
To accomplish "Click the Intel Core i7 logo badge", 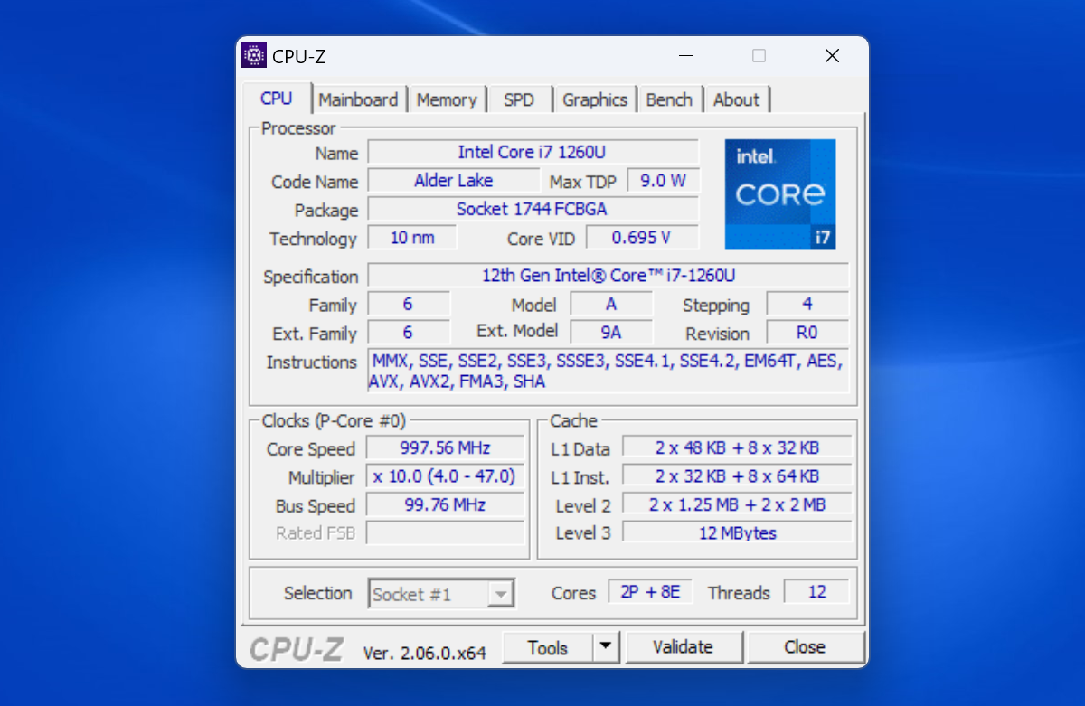I will [x=780, y=194].
